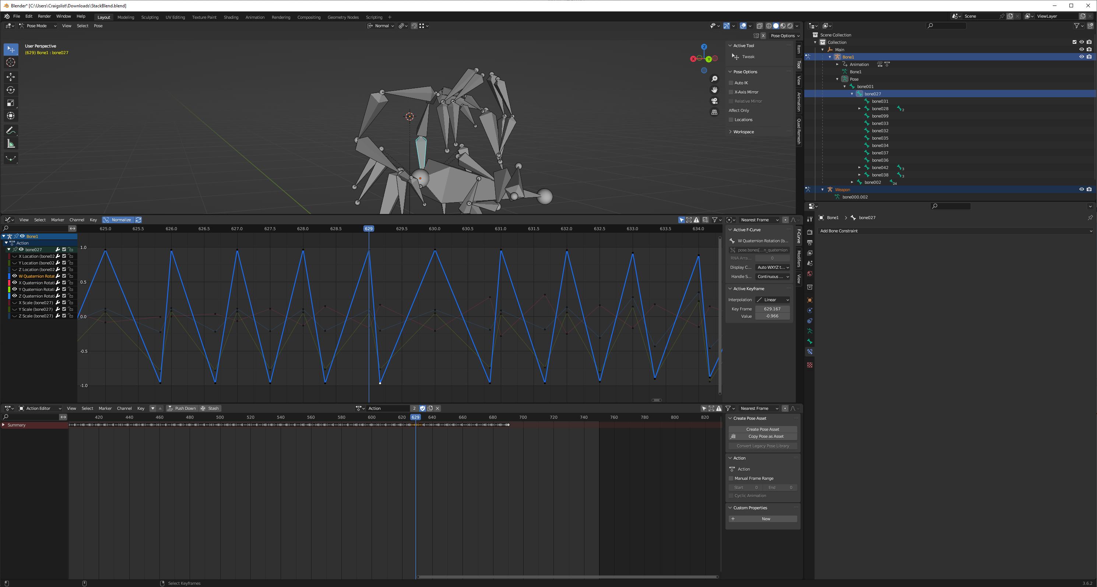Click on frame 629 in timeline marker
This screenshot has height=587, width=1097.
[369, 229]
